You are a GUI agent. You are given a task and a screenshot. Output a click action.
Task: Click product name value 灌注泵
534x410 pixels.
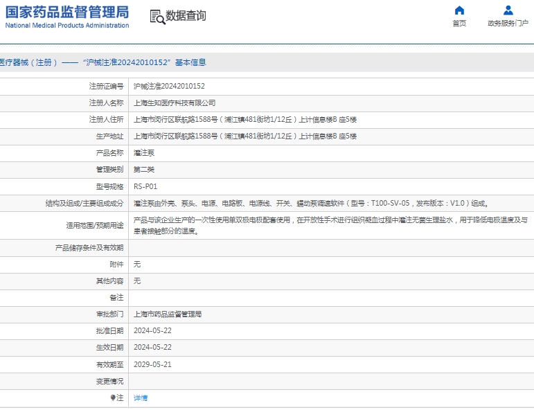(x=144, y=153)
